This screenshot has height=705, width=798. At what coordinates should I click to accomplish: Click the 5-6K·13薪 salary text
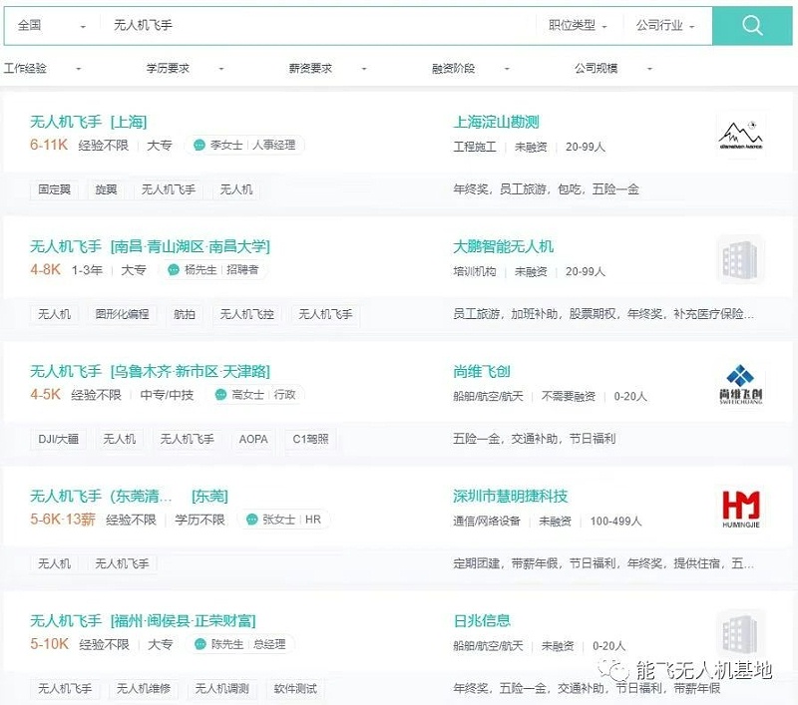(63, 520)
